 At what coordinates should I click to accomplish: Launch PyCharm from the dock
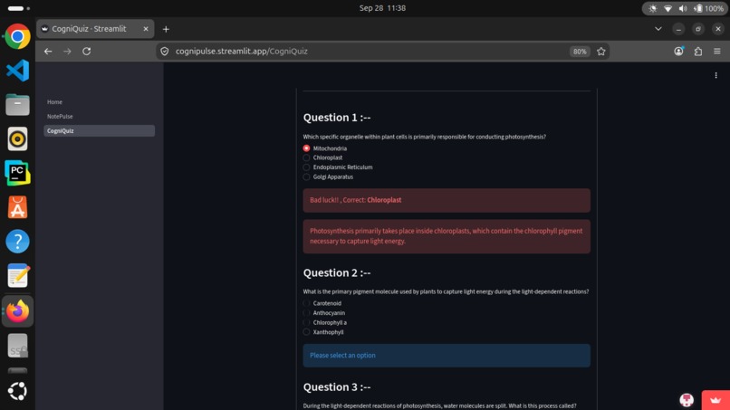[17, 173]
